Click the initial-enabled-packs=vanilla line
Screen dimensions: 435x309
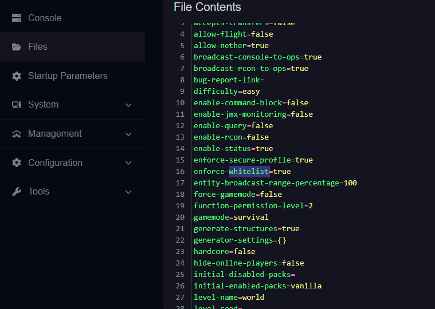257,286
